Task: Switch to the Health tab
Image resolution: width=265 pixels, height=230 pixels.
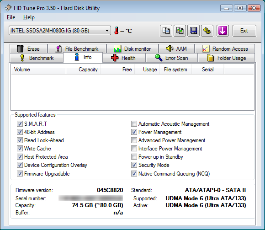Action: coord(124,58)
